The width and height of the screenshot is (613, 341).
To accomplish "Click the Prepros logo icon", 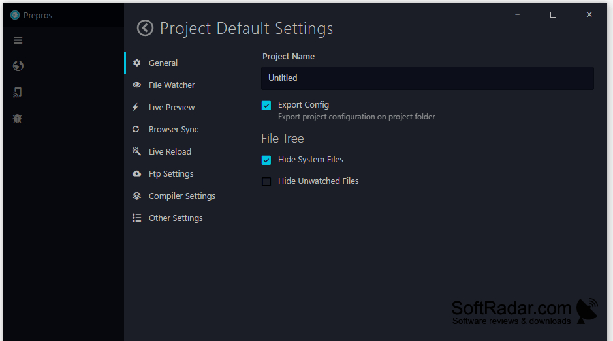I will click(15, 15).
